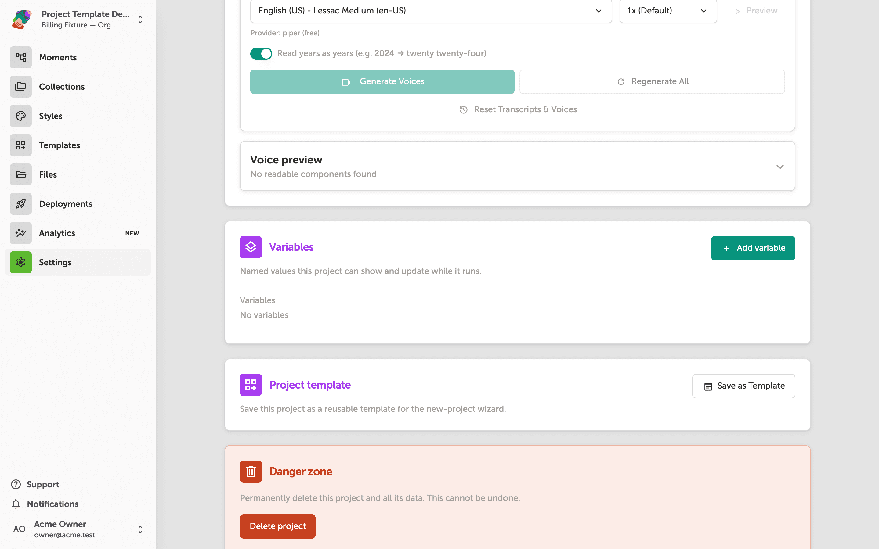Click 'No variables' text
Image resolution: width=879 pixels, height=549 pixels.
tap(264, 315)
